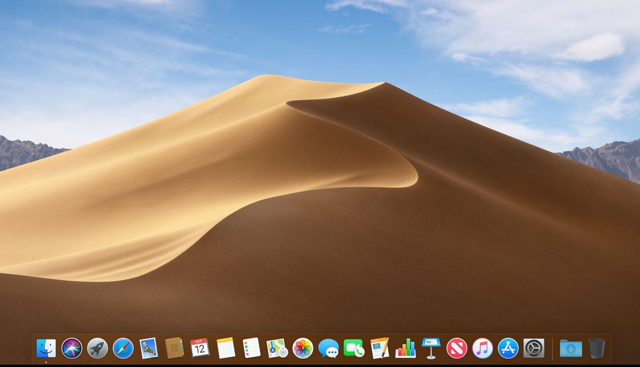Open the Numbers bar chart app
The image size is (640, 367).
pyautogui.click(x=405, y=348)
